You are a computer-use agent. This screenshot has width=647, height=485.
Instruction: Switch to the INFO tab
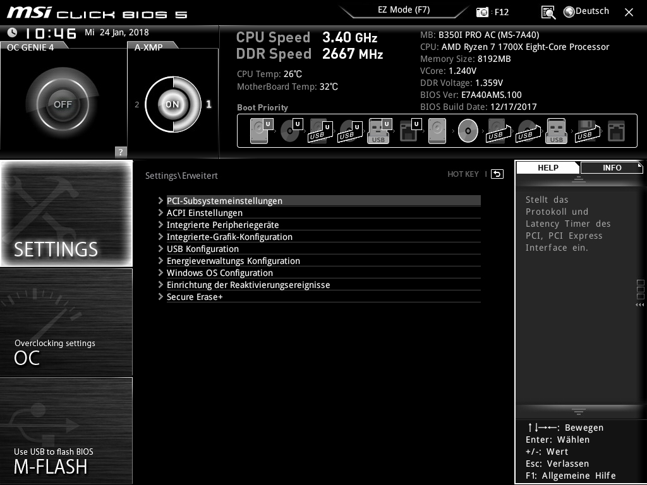pyautogui.click(x=612, y=168)
